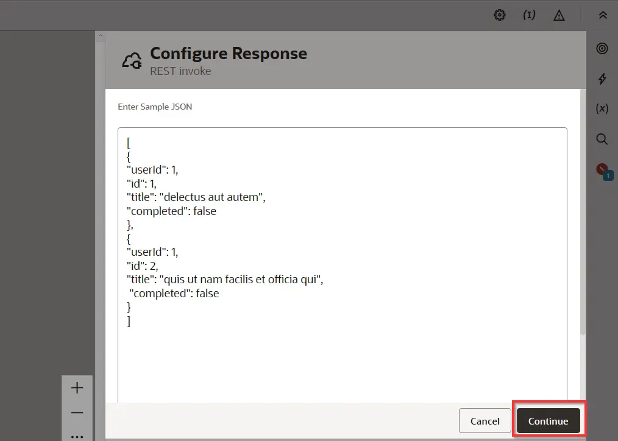The image size is (618, 441).
Task: Show the warning triangle errors panel
Action: tap(559, 16)
